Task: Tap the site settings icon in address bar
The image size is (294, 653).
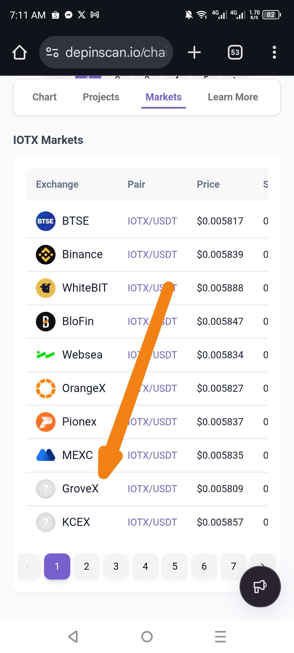Action: [x=52, y=52]
